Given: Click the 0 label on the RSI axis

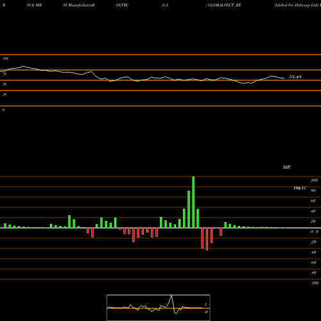Looking at the screenshot, I should pos(3,110).
